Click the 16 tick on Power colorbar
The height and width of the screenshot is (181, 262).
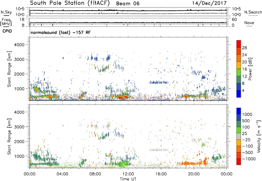click(x=244, y=69)
